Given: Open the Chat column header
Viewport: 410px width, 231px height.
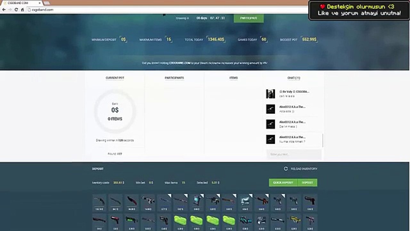Looking at the screenshot, I should click(x=293, y=78).
